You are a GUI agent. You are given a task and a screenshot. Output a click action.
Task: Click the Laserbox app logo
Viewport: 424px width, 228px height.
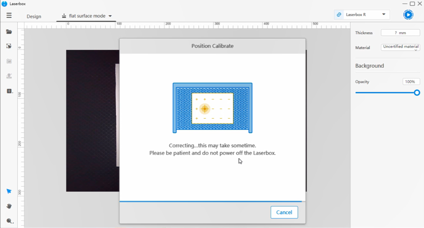point(4,4)
